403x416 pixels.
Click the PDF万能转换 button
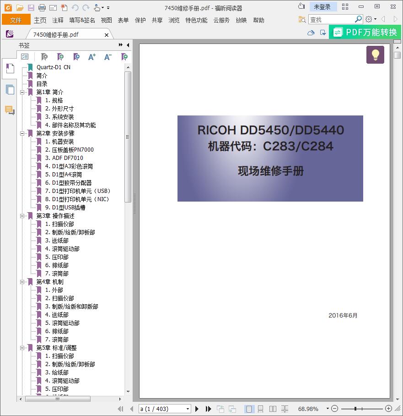pyautogui.click(x=365, y=32)
